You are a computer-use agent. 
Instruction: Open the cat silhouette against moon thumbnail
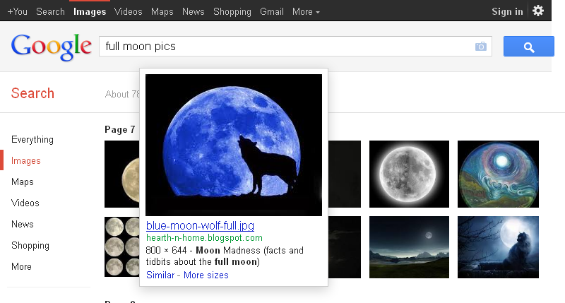tap(499, 247)
